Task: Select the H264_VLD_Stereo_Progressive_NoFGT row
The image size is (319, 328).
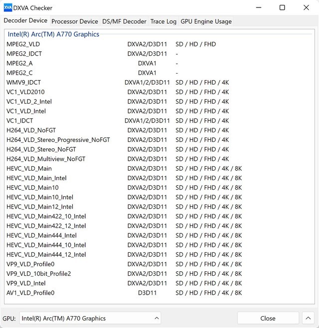Action: [159, 140]
